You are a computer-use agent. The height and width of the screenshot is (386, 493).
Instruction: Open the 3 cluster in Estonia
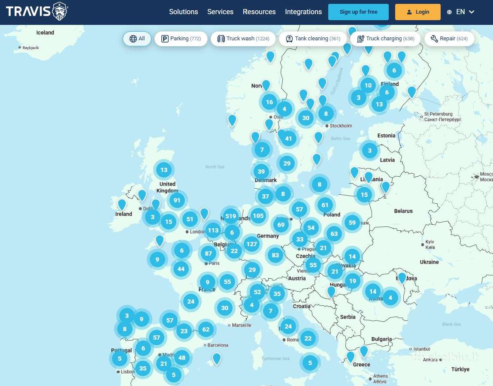pos(370,150)
